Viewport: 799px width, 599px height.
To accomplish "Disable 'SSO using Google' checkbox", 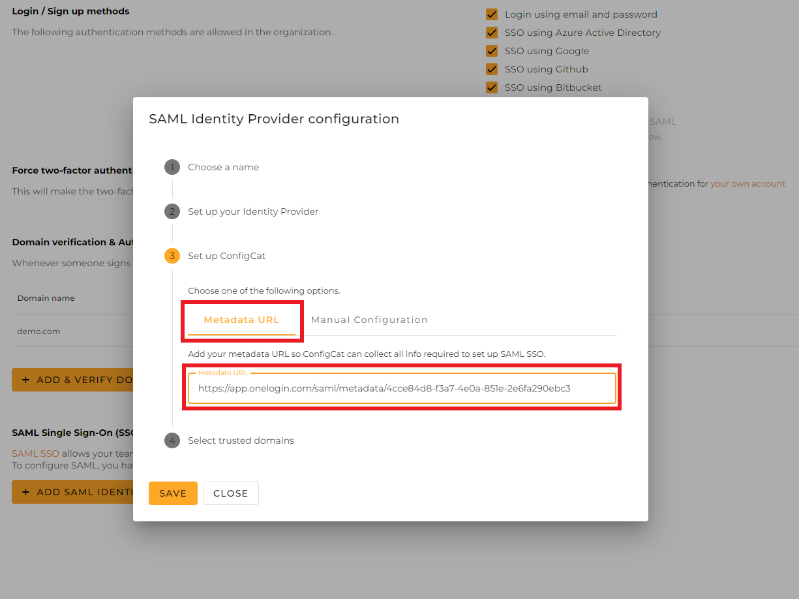I will 492,50.
